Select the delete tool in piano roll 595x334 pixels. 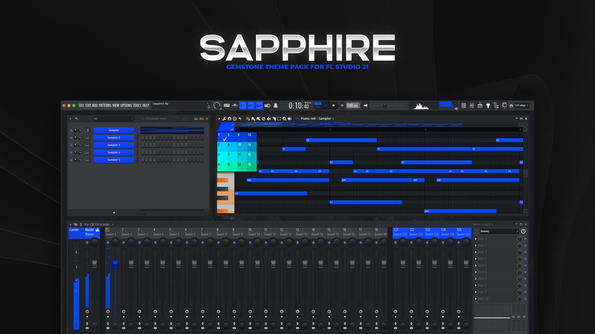click(263, 119)
